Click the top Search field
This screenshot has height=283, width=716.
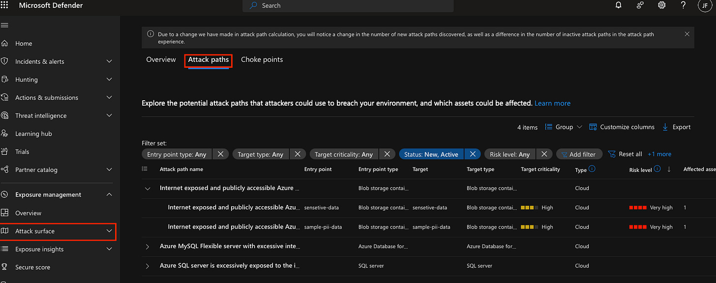click(x=348, y=6)
